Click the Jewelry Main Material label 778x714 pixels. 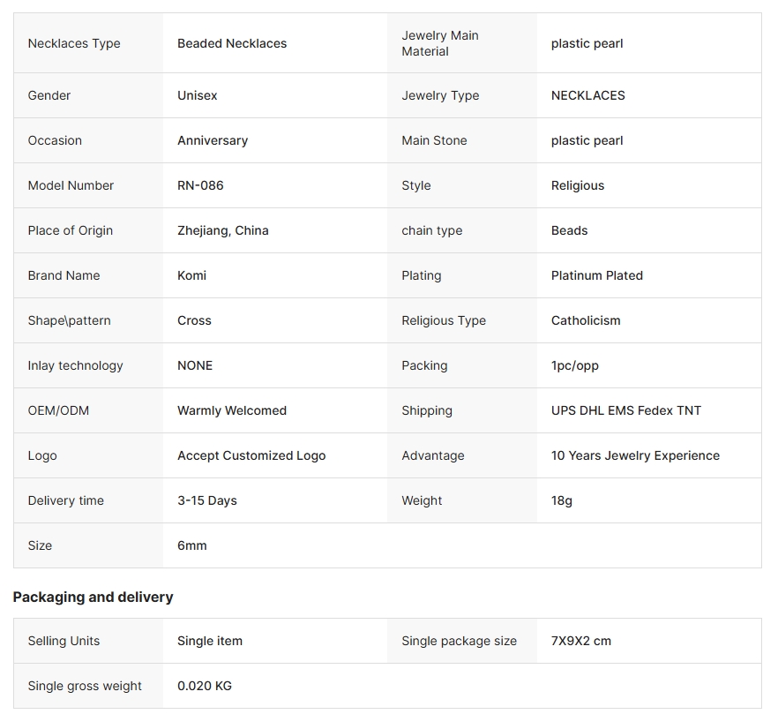[440, 43]
